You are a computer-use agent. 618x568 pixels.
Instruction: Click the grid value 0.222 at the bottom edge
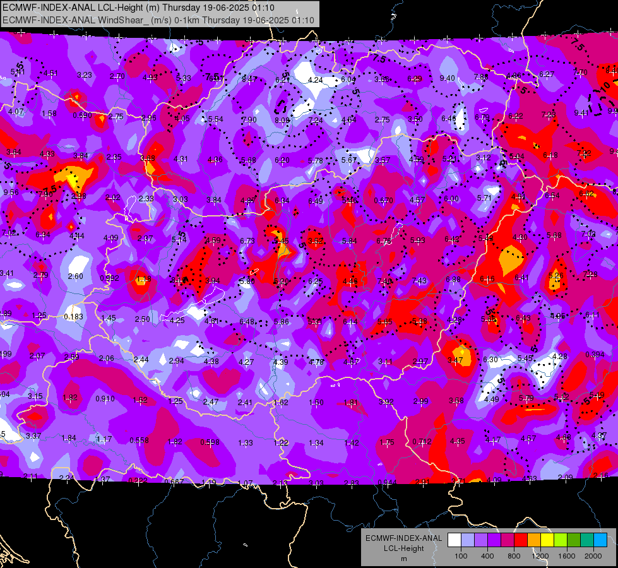[138, 480]
